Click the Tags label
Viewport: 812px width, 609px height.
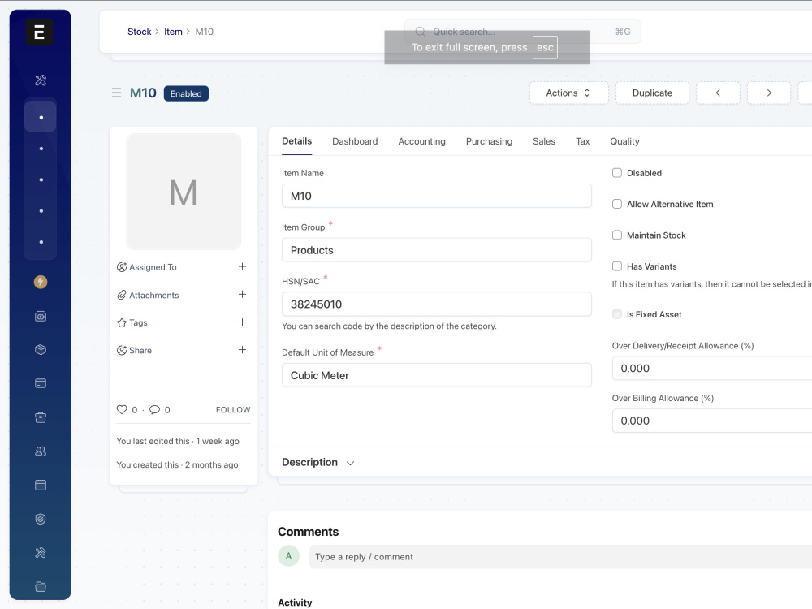[x=138, y=322]
